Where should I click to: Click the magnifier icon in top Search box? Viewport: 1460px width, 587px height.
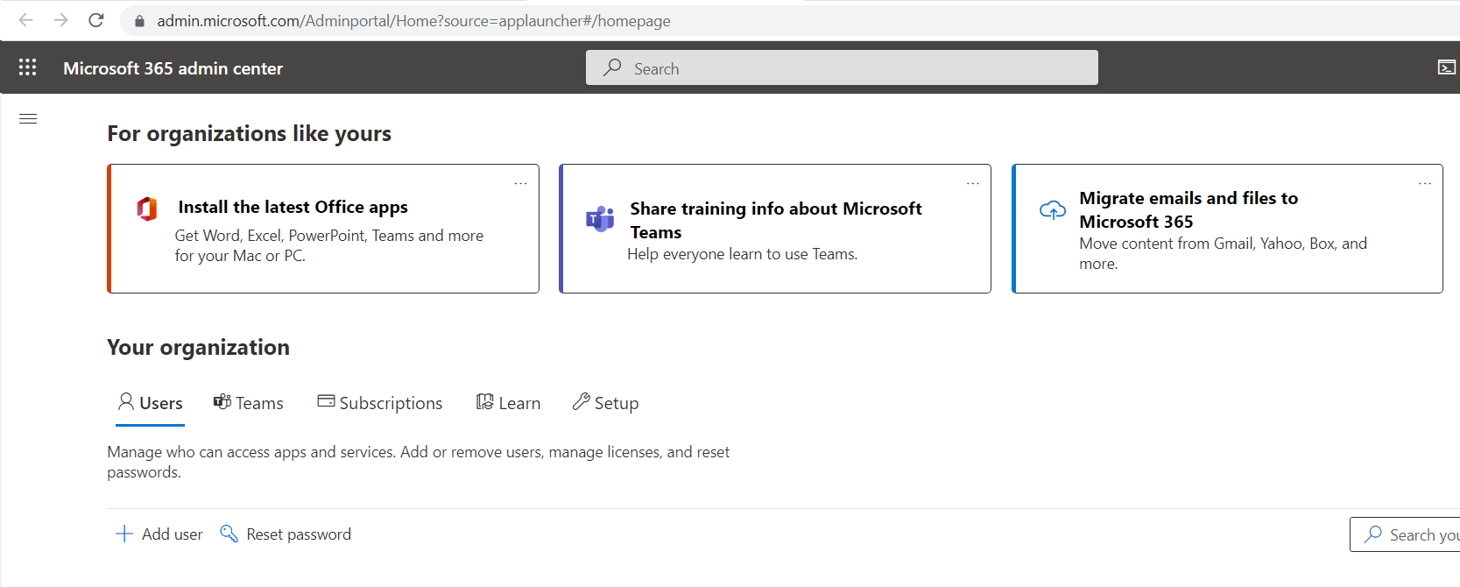click(613, 67)
